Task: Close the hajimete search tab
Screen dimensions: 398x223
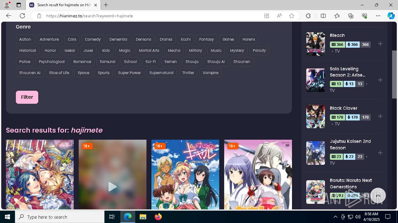Action: 96,5
